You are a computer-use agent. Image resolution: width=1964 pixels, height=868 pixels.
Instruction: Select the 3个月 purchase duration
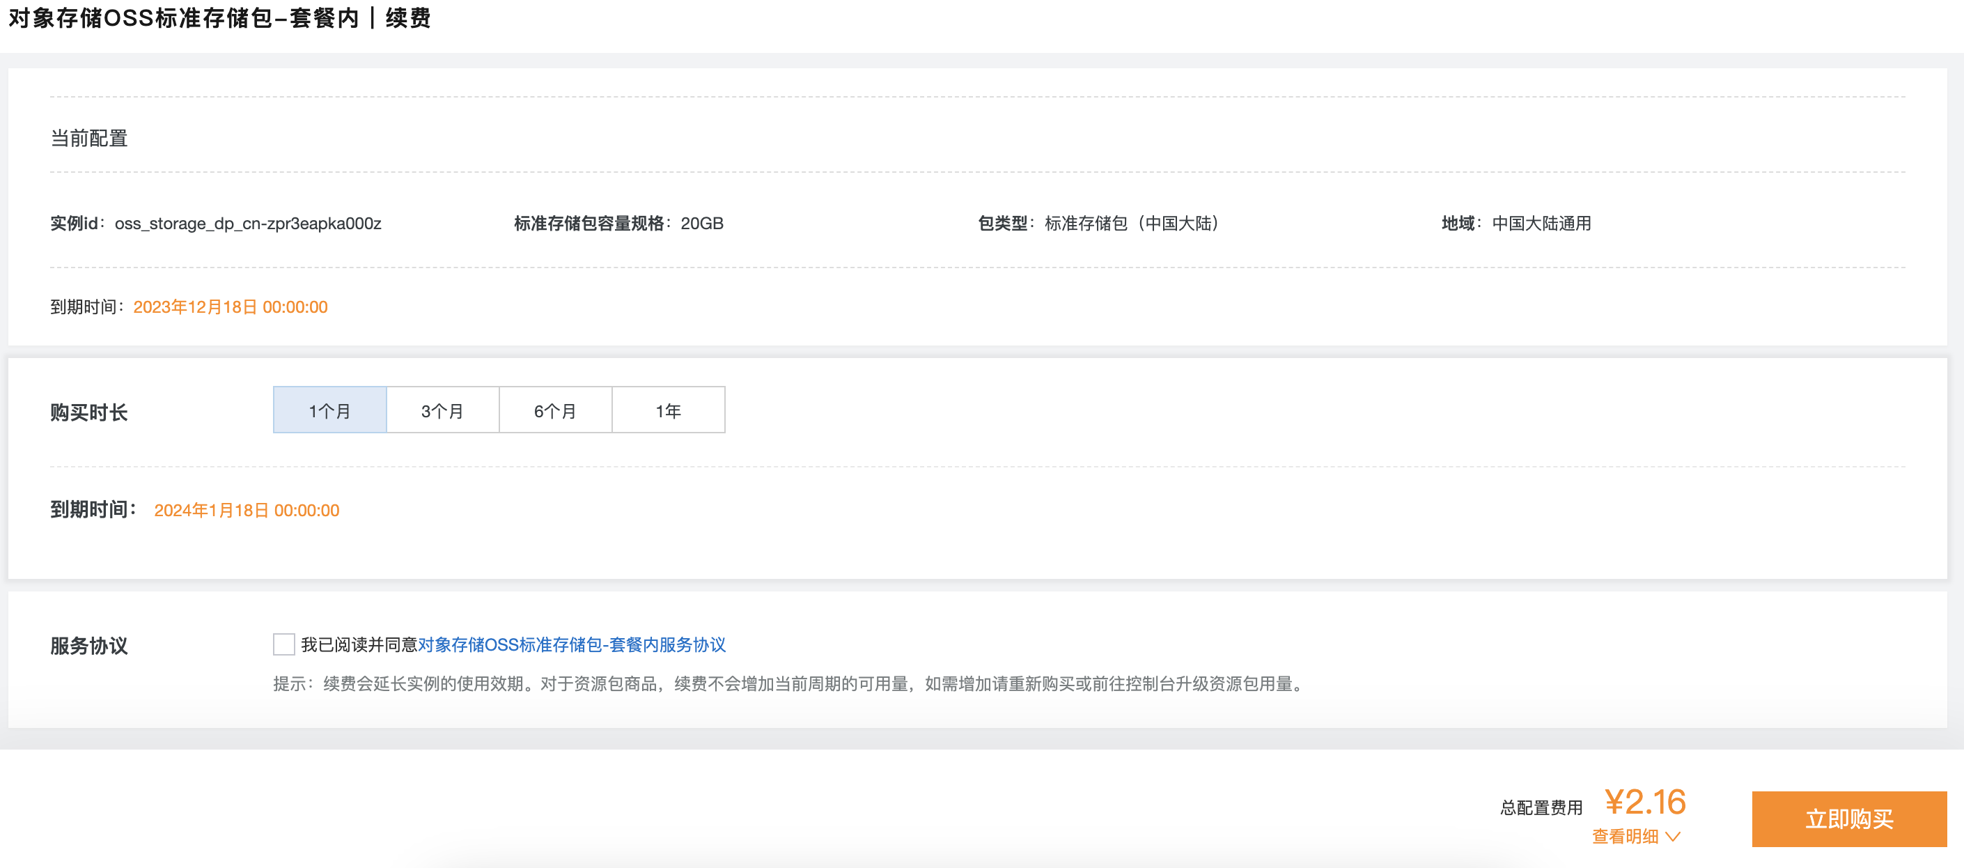(443, 410)
